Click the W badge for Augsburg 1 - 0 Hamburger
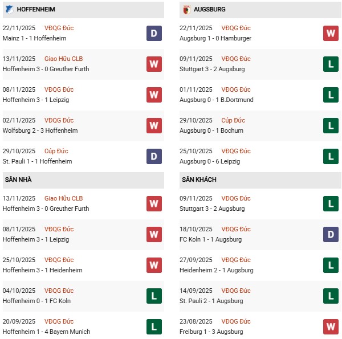 tap(331, 33)
